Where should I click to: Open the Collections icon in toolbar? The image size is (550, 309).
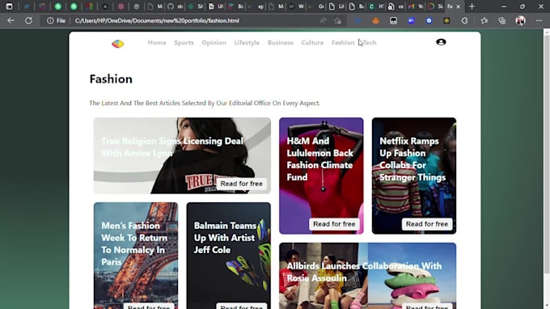tap(502, 21)
